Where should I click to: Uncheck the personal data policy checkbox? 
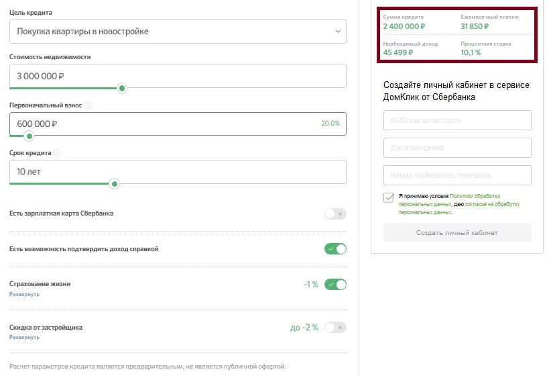(389, 197)
